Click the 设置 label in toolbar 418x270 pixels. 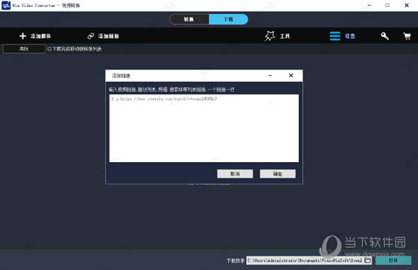click(x=350, y=36)
